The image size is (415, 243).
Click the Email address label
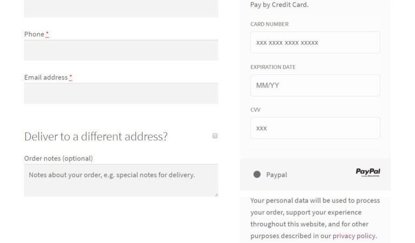click(x=46, y=77)
